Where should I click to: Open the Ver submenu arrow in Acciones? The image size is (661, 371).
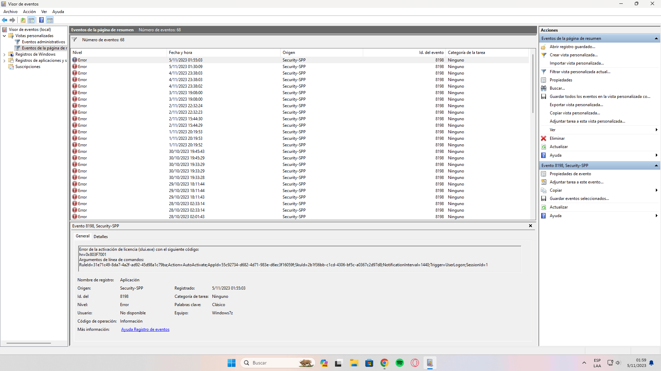(657, 130)
